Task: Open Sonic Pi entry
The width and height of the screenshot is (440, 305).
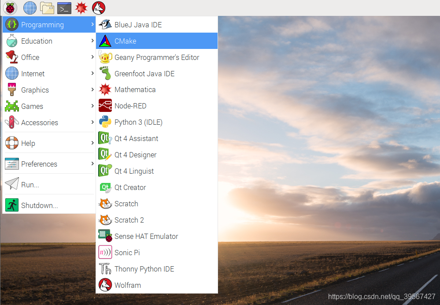Action: [x=157, y=253]
